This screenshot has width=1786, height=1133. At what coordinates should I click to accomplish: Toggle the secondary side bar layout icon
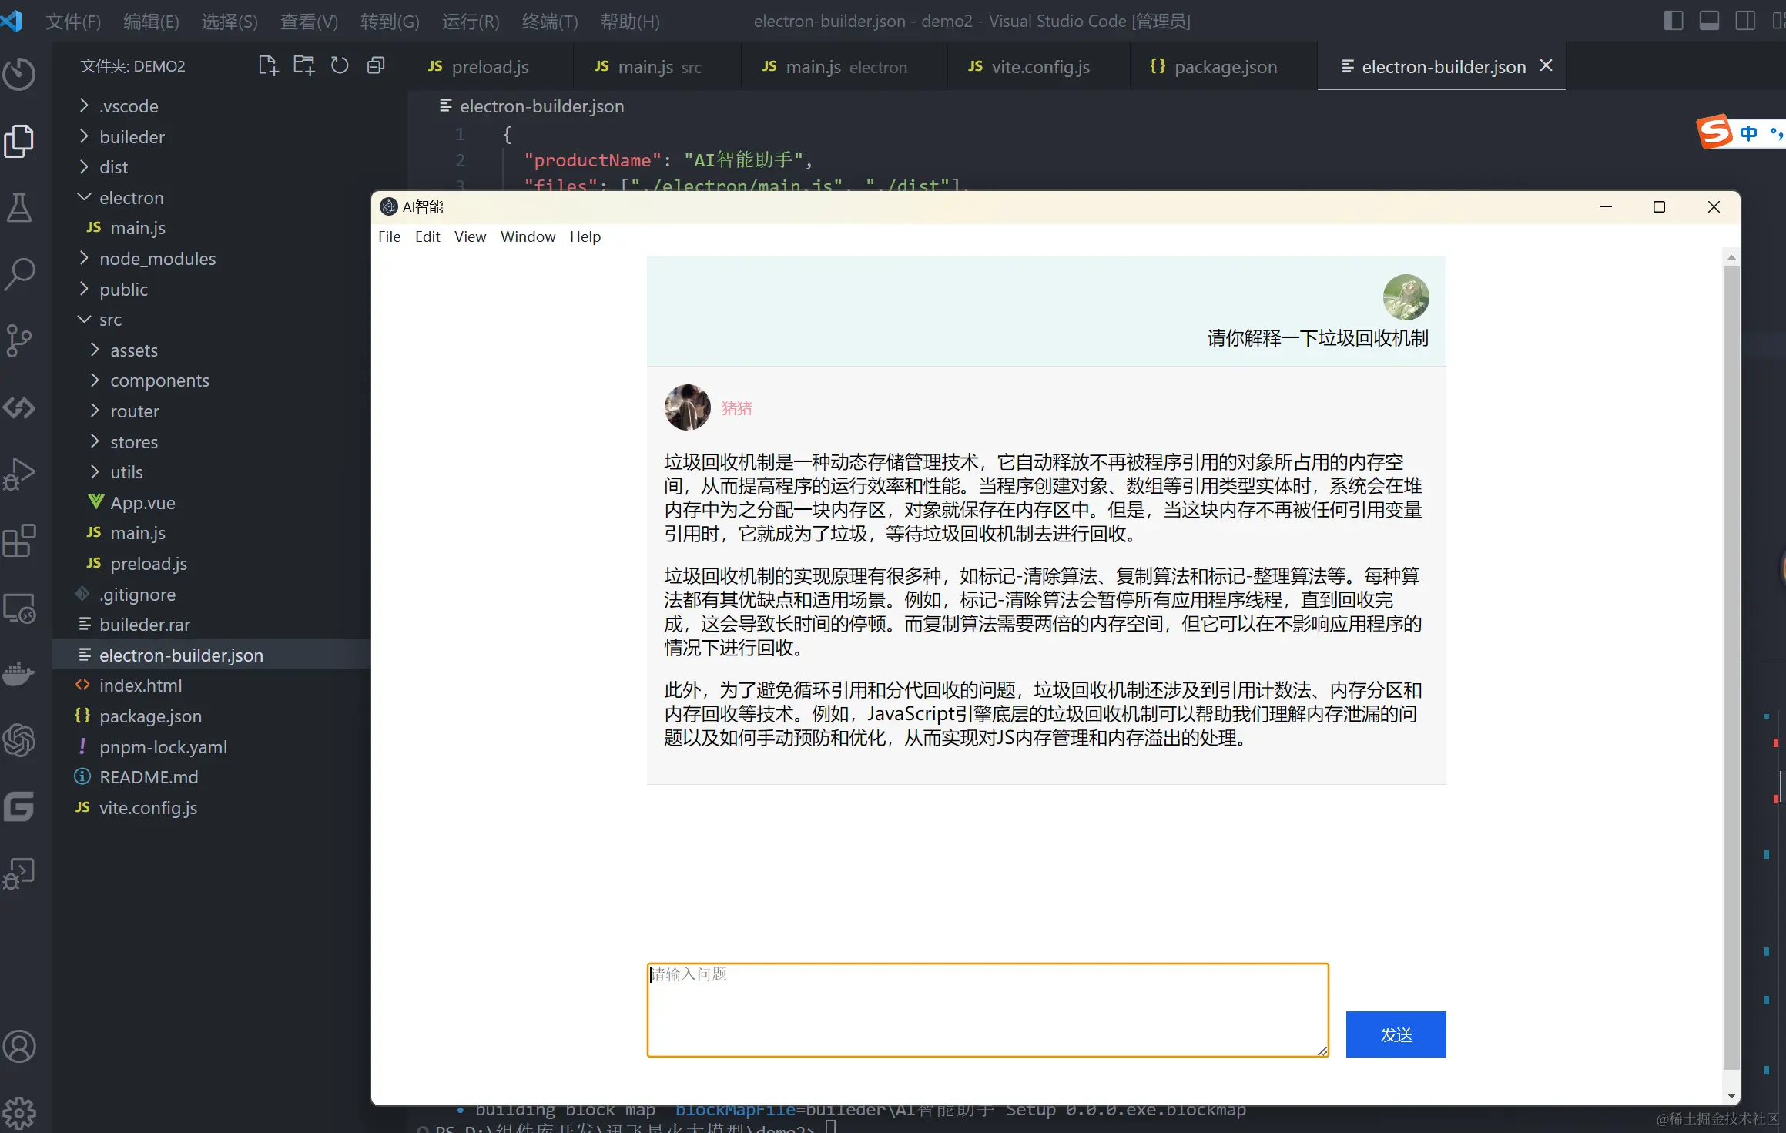[1745, 21]
